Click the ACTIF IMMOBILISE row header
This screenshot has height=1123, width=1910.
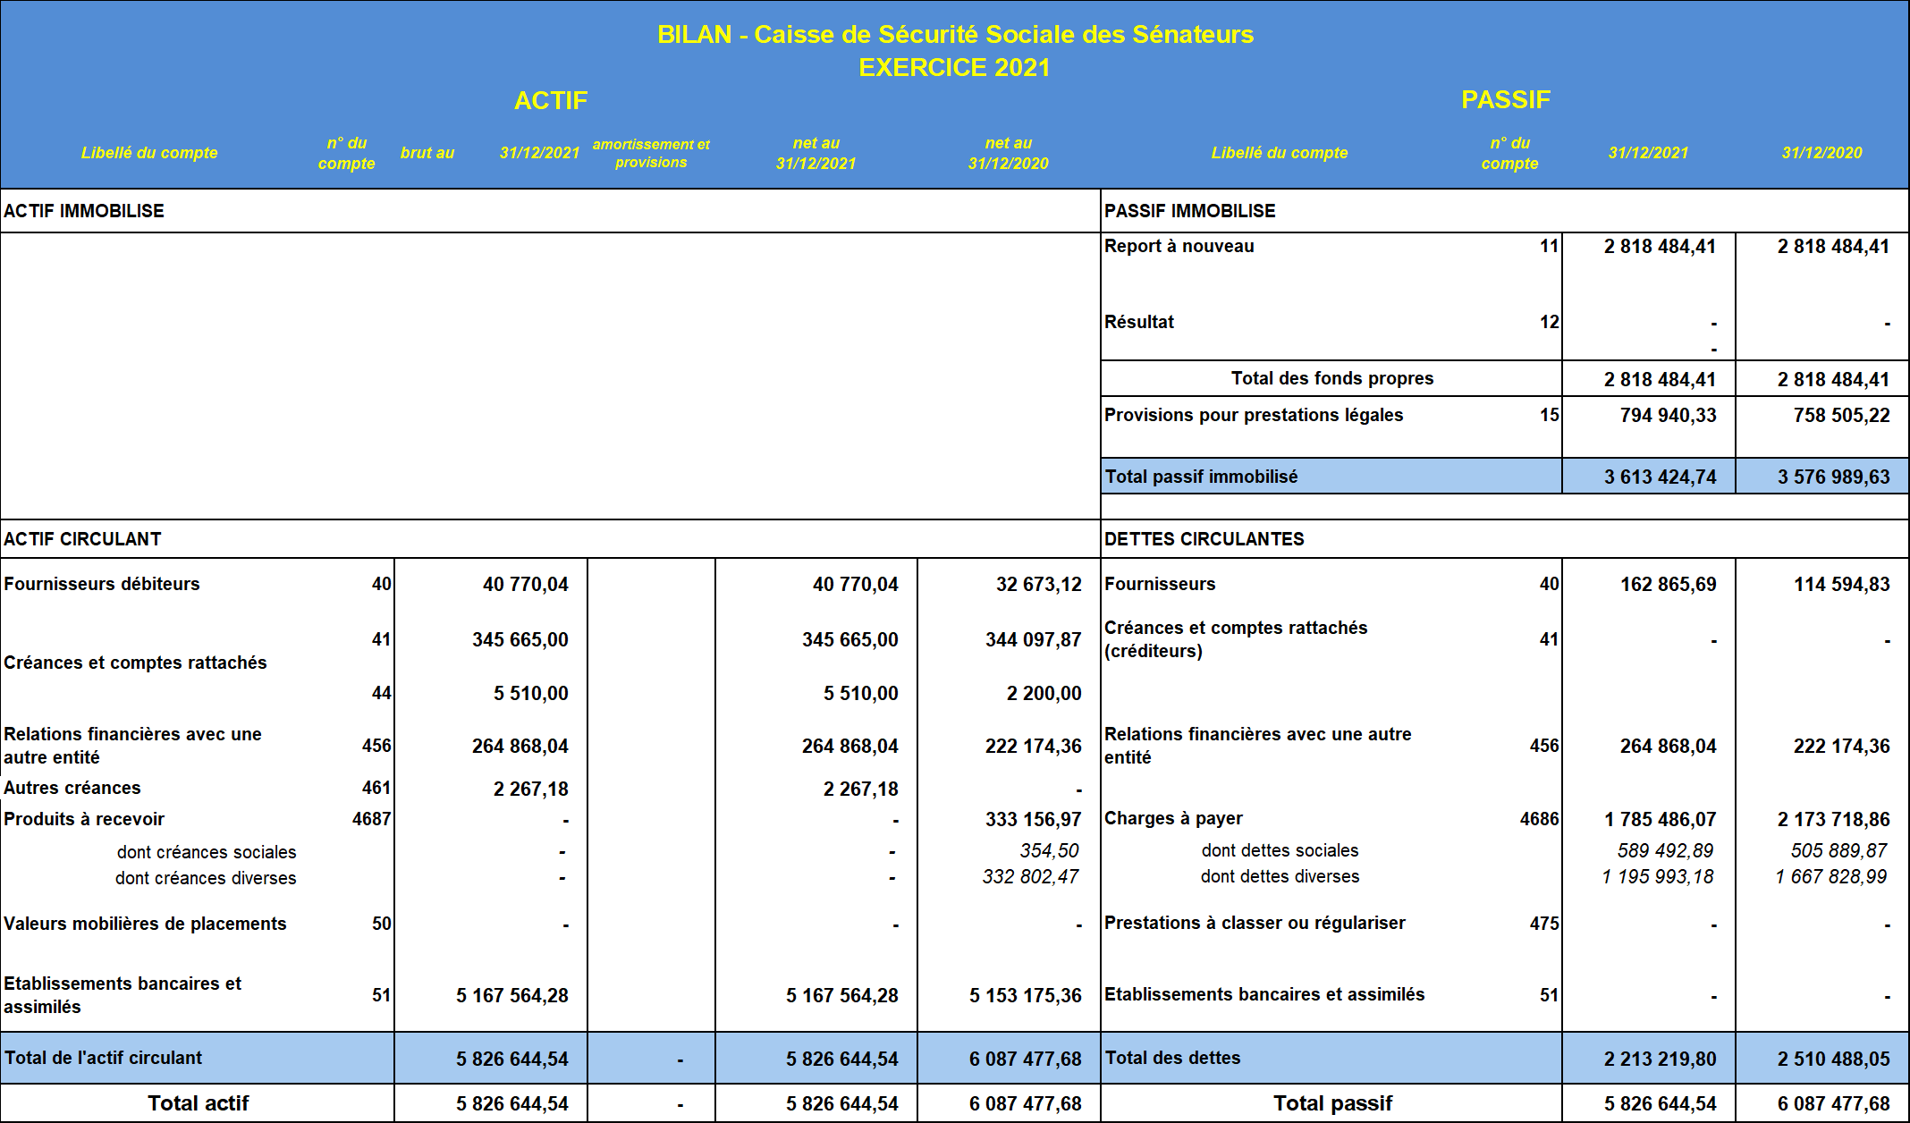point(84,211)
